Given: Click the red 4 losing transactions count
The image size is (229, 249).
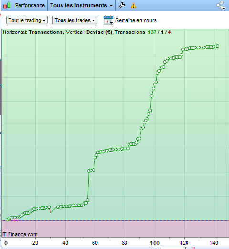Looking at the screenshot, I should tap(169, 32).
